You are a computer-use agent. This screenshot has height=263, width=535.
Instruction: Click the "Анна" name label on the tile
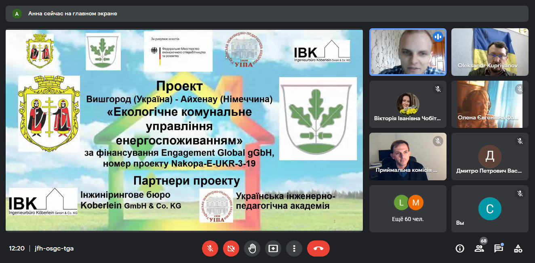click(382, 66)
